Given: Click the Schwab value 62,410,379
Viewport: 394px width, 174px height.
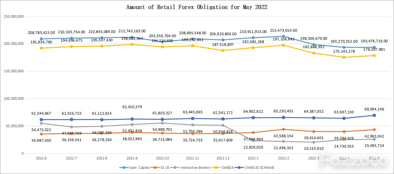Looking at the screenshot, I should pyautogui.click(x=132, y=107).
